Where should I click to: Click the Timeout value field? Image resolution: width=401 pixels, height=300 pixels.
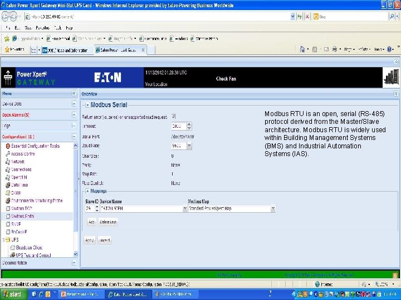click(x=179, y=126)
